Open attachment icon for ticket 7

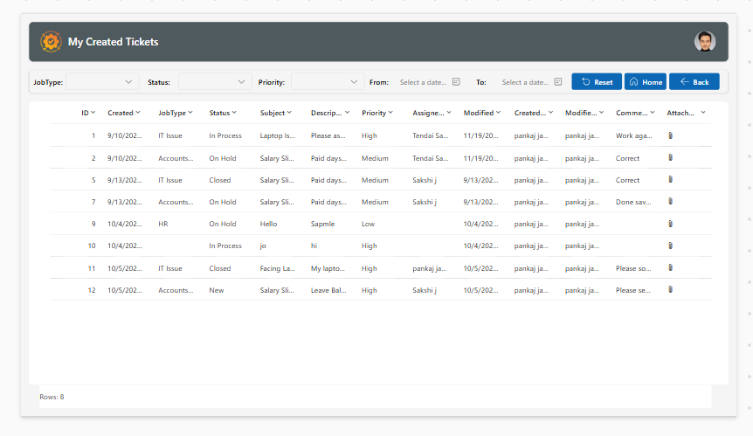670,202
